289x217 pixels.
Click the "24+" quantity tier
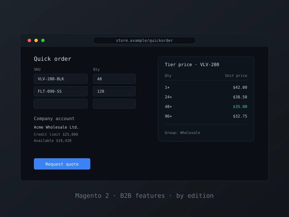[x=168, y=97]
